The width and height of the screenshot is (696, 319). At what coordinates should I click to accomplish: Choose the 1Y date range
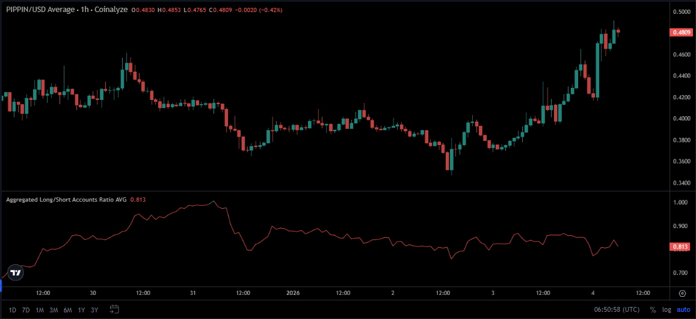coord(81,309)
